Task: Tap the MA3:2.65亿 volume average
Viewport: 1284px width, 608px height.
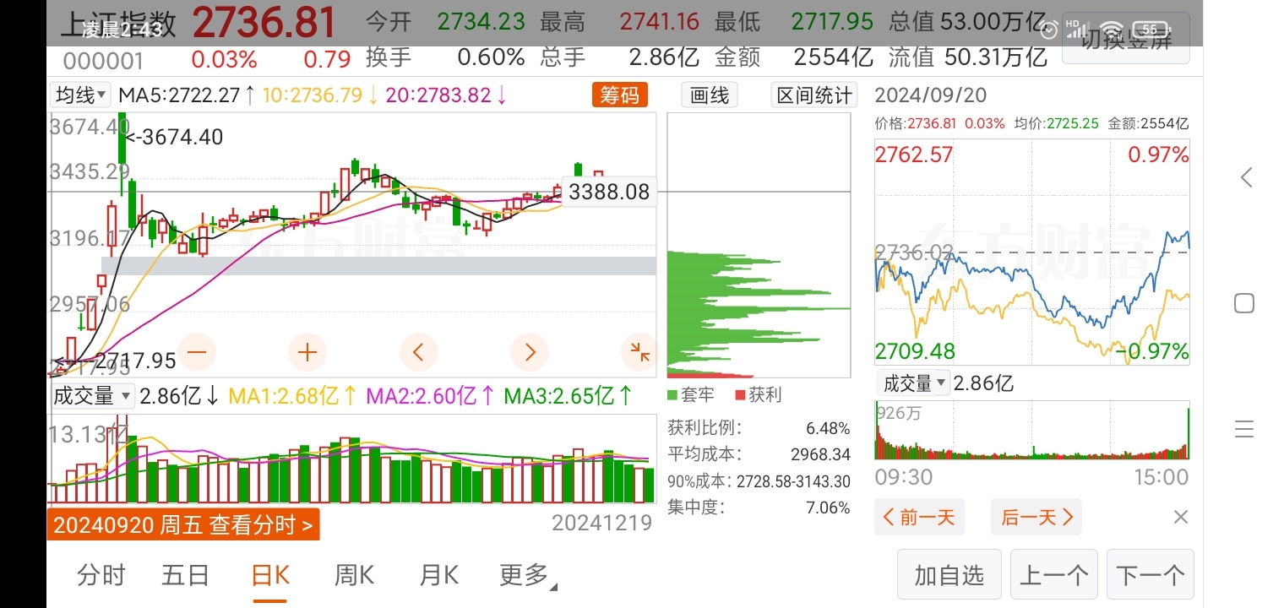Action: point(568,395)
